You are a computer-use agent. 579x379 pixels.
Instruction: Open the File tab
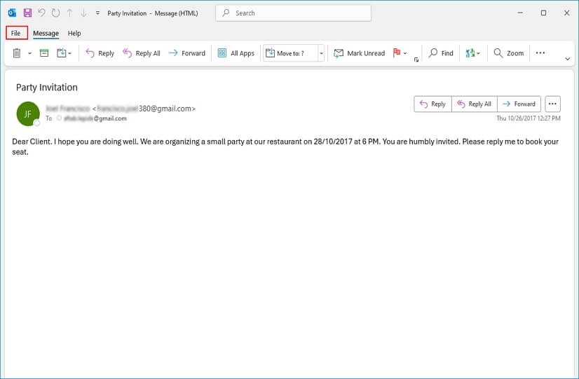point(16,33)
